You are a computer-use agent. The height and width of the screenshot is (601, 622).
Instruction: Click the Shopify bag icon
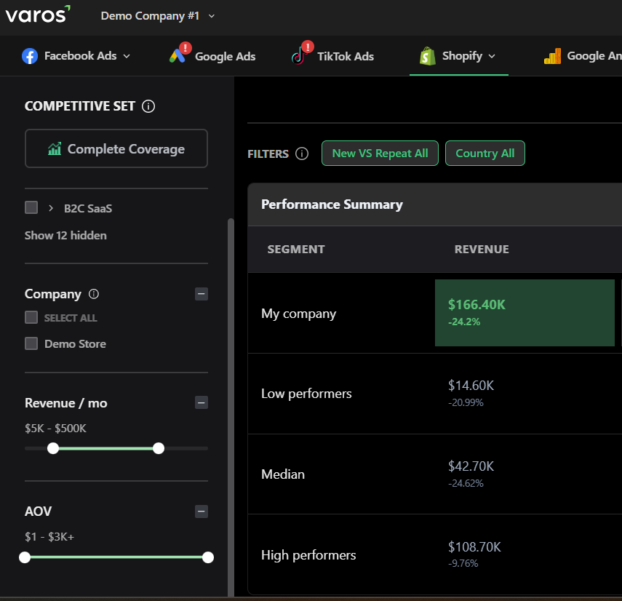click(427, 56)
